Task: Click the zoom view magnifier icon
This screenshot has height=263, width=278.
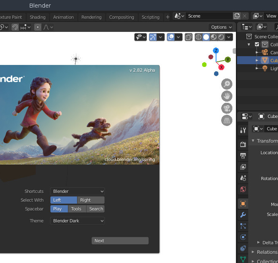Action: click(227, 84)
